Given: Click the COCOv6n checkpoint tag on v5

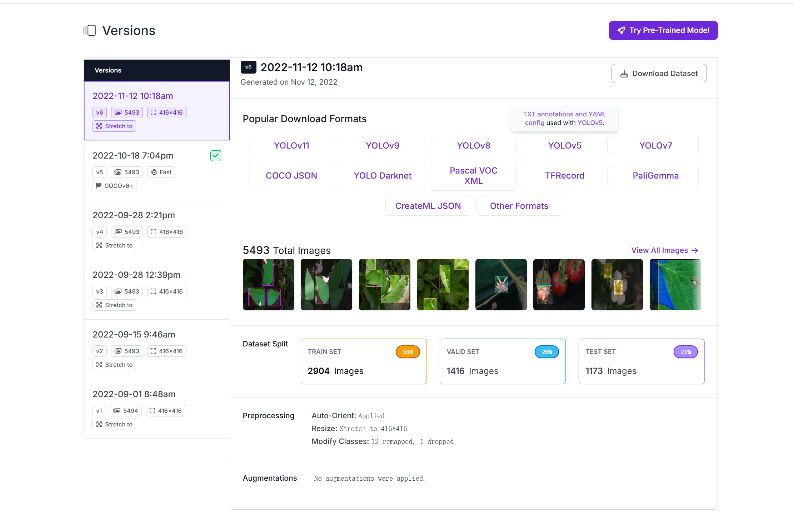Looking at the screenshot, I should point(114,186).
